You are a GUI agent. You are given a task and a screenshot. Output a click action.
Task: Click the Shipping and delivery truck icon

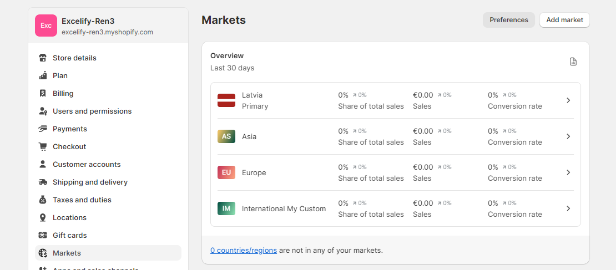pyautogui.click(x=43, y=182)
